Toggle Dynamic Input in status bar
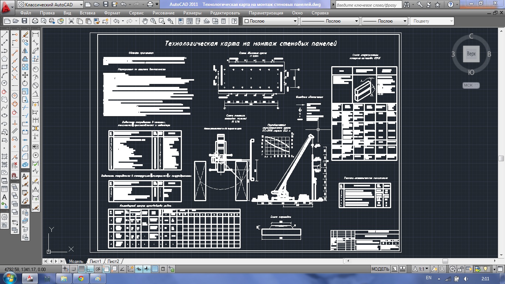The width and height of the screenshot is (505, 284). (x=139, y=269)
